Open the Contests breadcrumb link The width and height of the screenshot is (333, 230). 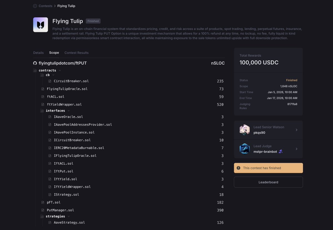[x=46, y=6]
